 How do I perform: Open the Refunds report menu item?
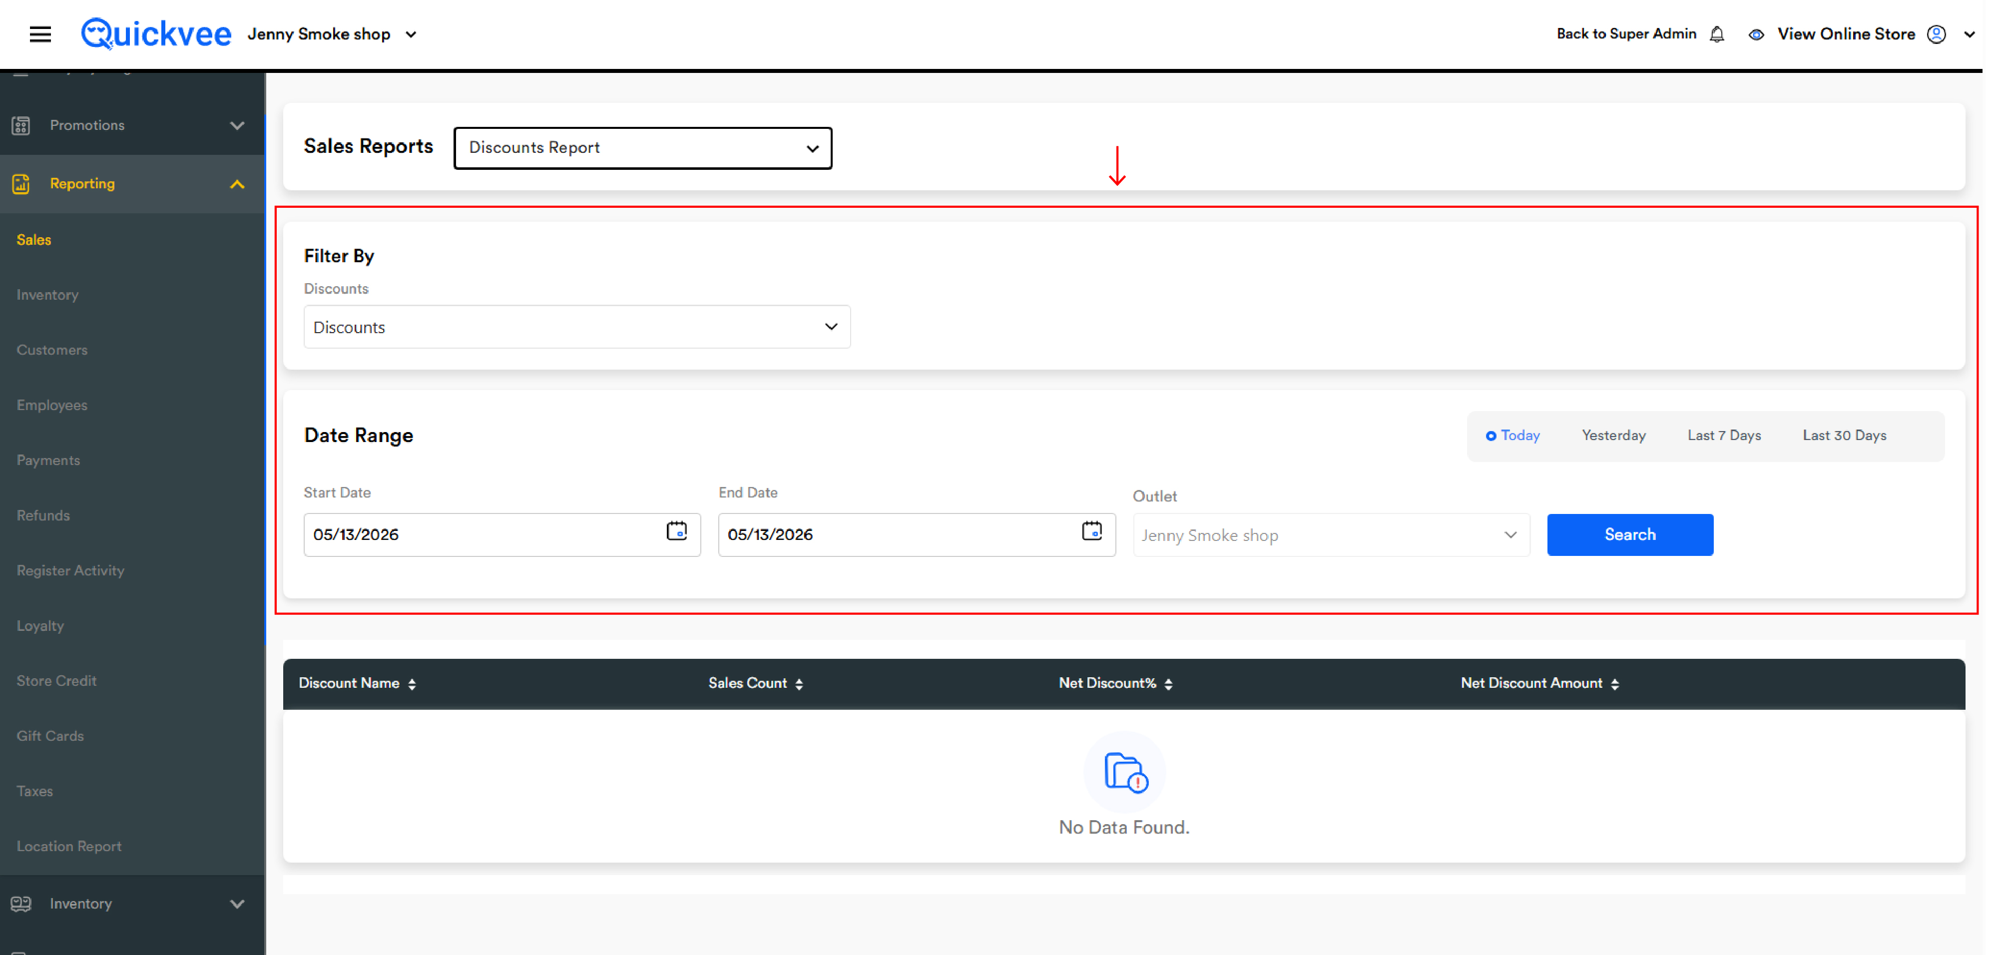(x=43, y=515)
